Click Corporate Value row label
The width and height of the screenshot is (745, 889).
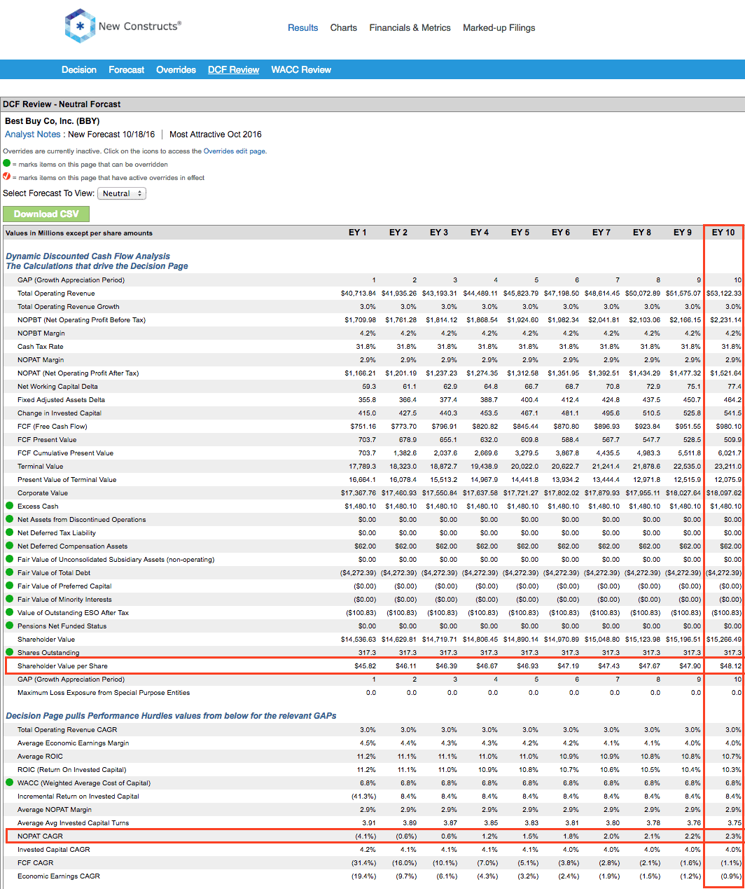click(x=43, y=492)
